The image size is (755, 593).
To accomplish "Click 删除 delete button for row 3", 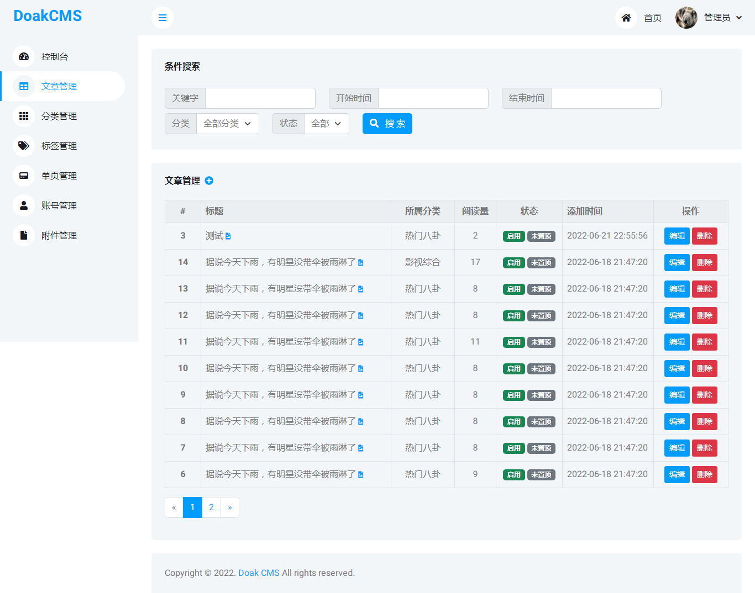I will [x=705, y=236].
